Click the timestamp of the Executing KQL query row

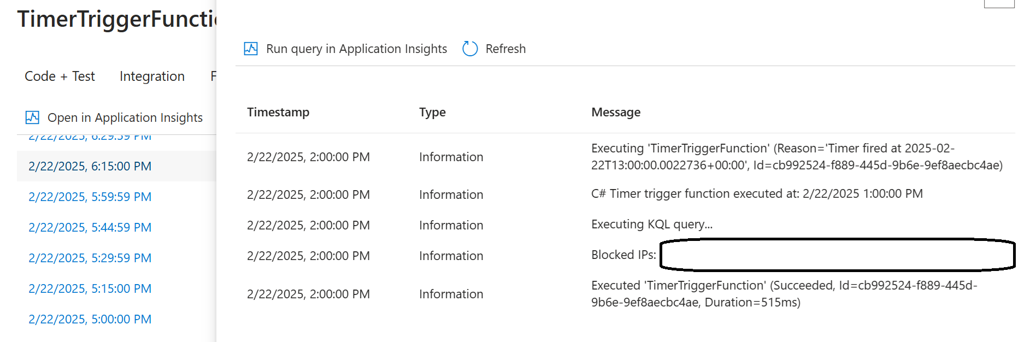click(308, 225)
